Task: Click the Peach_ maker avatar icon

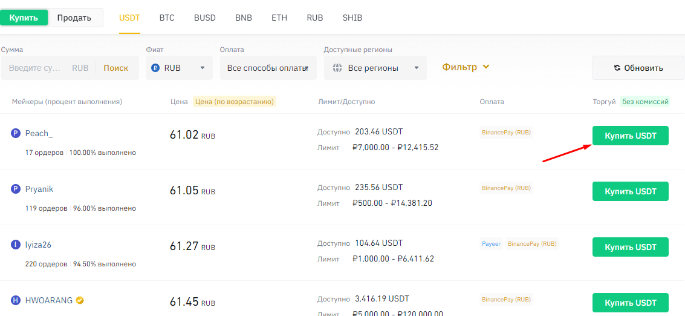Action: (x=15, y=134)
